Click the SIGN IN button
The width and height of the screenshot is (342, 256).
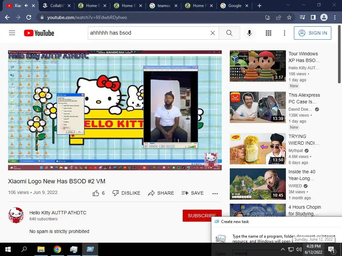313,33
